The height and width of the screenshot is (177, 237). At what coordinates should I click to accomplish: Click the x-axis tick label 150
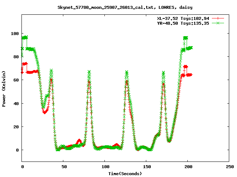pos(147,167)
